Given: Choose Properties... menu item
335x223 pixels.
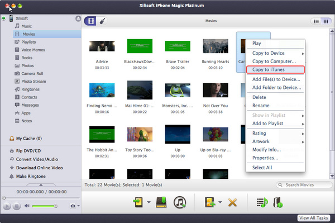Looking at the screenshot, I should (x=275, y=158).
